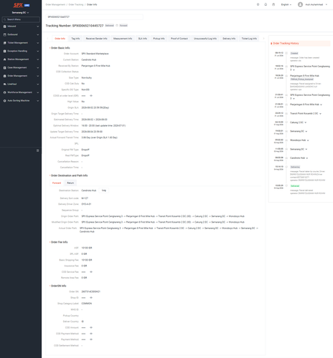Open the Proof of Contact tab
This screenshot has width=333, height=358.
point(179,39)
